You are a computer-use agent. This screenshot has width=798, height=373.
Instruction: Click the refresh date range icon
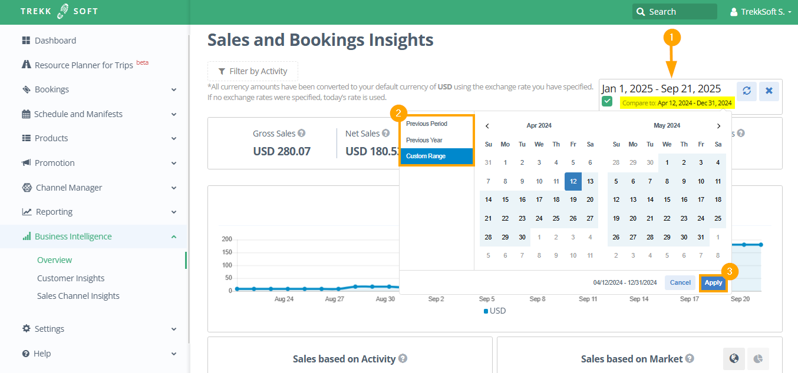pyautogui.click(x=746, y=91)
